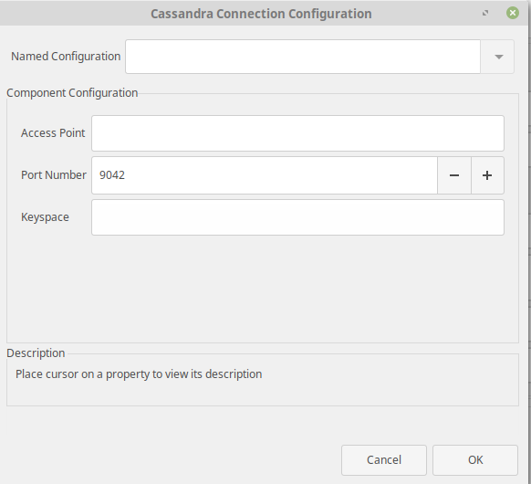Click the restore window icon in title bar

[x=485, y=13]
